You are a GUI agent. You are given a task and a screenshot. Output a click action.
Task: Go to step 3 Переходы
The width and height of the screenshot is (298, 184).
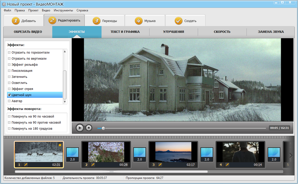(x=105, y=20)
